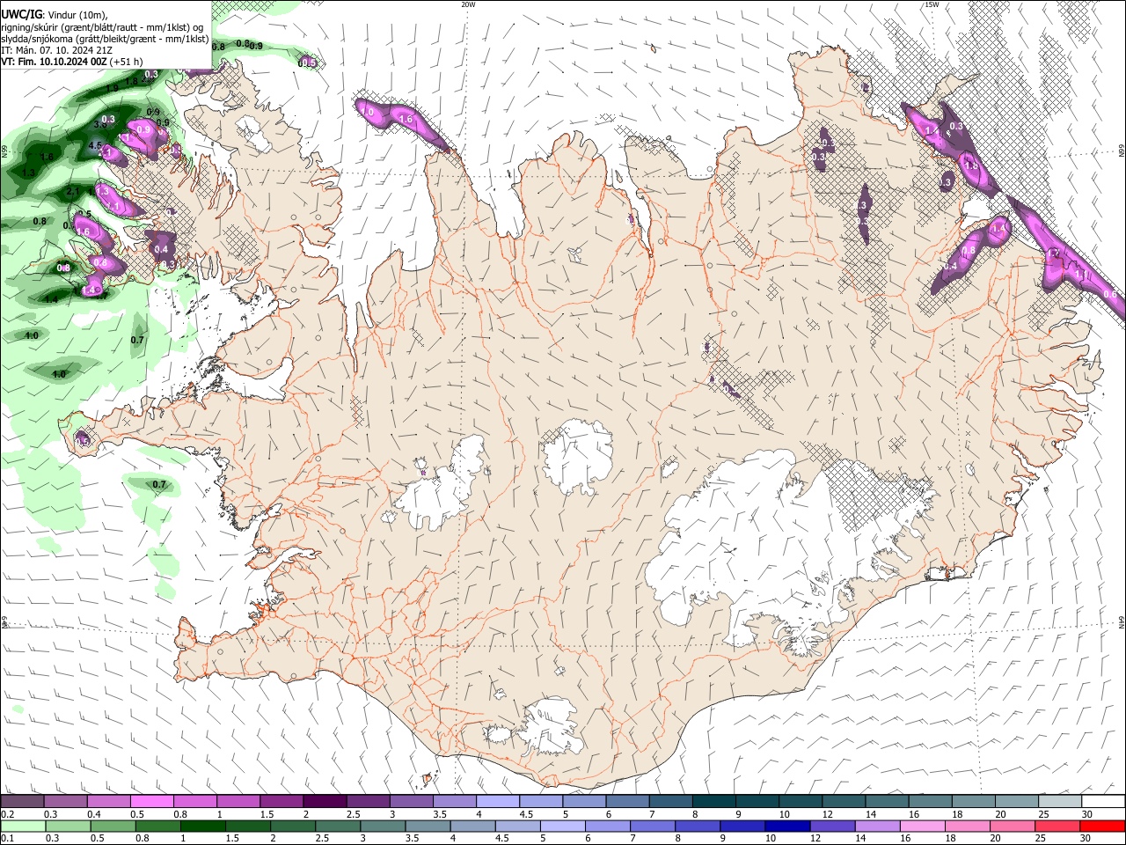Click the 'slydda/snjókoma' legend description line
This screenshot has height=845, width=1126.
tap(105, 39)
